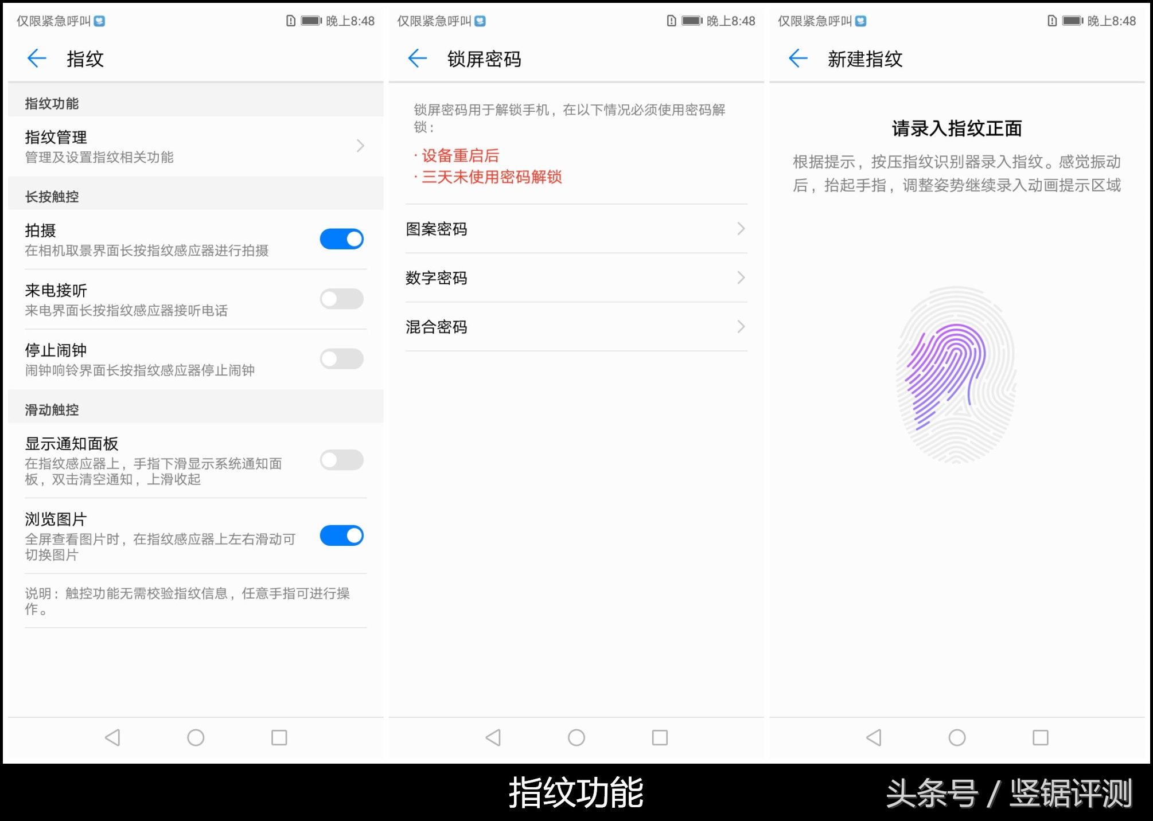
Task: Tap the home circle button on the first screen
Action: (195, 737)
